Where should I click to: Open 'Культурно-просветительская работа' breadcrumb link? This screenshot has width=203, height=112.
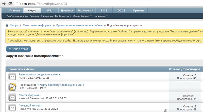click(x=79, y=25)
